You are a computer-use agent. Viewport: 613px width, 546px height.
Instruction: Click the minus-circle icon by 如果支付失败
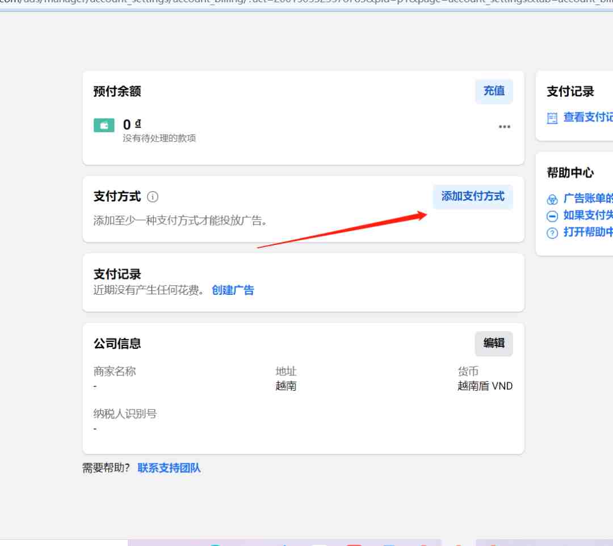[x=552, y=216]
